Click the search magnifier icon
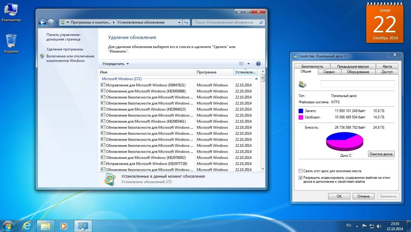The width and height of the screenshot is (411, 232). tap(261, 22)
